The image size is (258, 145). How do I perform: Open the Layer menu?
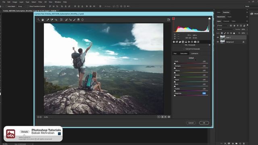pyautogui.click(x=21, y=2)
